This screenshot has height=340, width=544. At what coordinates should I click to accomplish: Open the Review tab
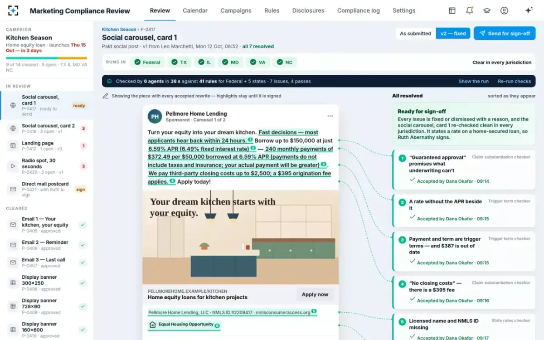(160, 10)
